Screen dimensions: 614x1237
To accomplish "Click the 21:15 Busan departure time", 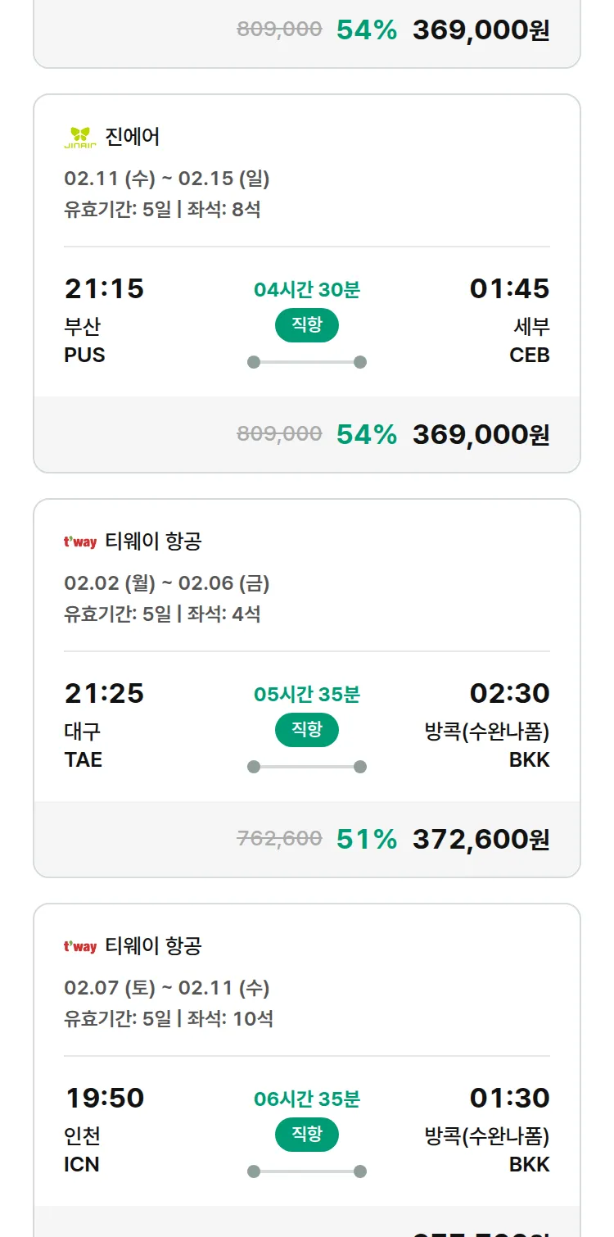I will [104, 288].
